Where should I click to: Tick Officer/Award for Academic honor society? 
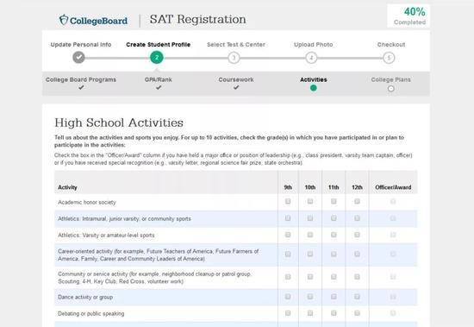393,201
